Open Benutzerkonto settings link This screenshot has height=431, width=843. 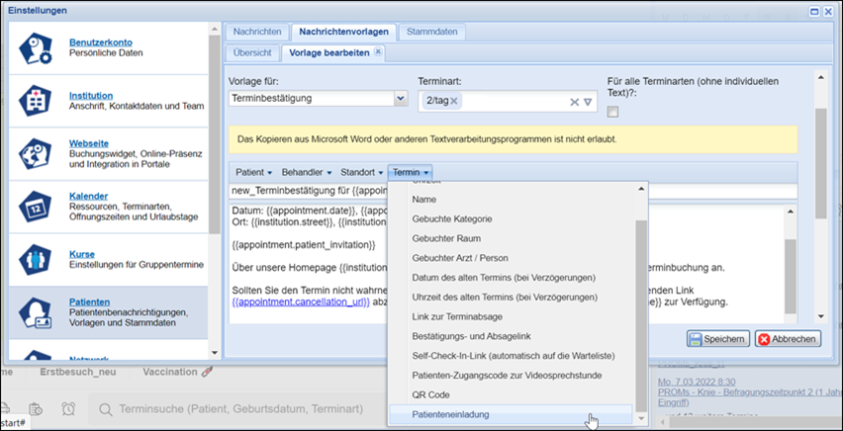tap(101, 43)
